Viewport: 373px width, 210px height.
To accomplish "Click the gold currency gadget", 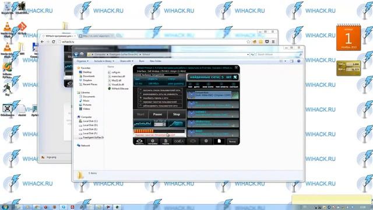I will [349, 68].
